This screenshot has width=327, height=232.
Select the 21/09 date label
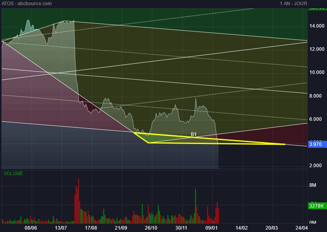coord(121,228)
